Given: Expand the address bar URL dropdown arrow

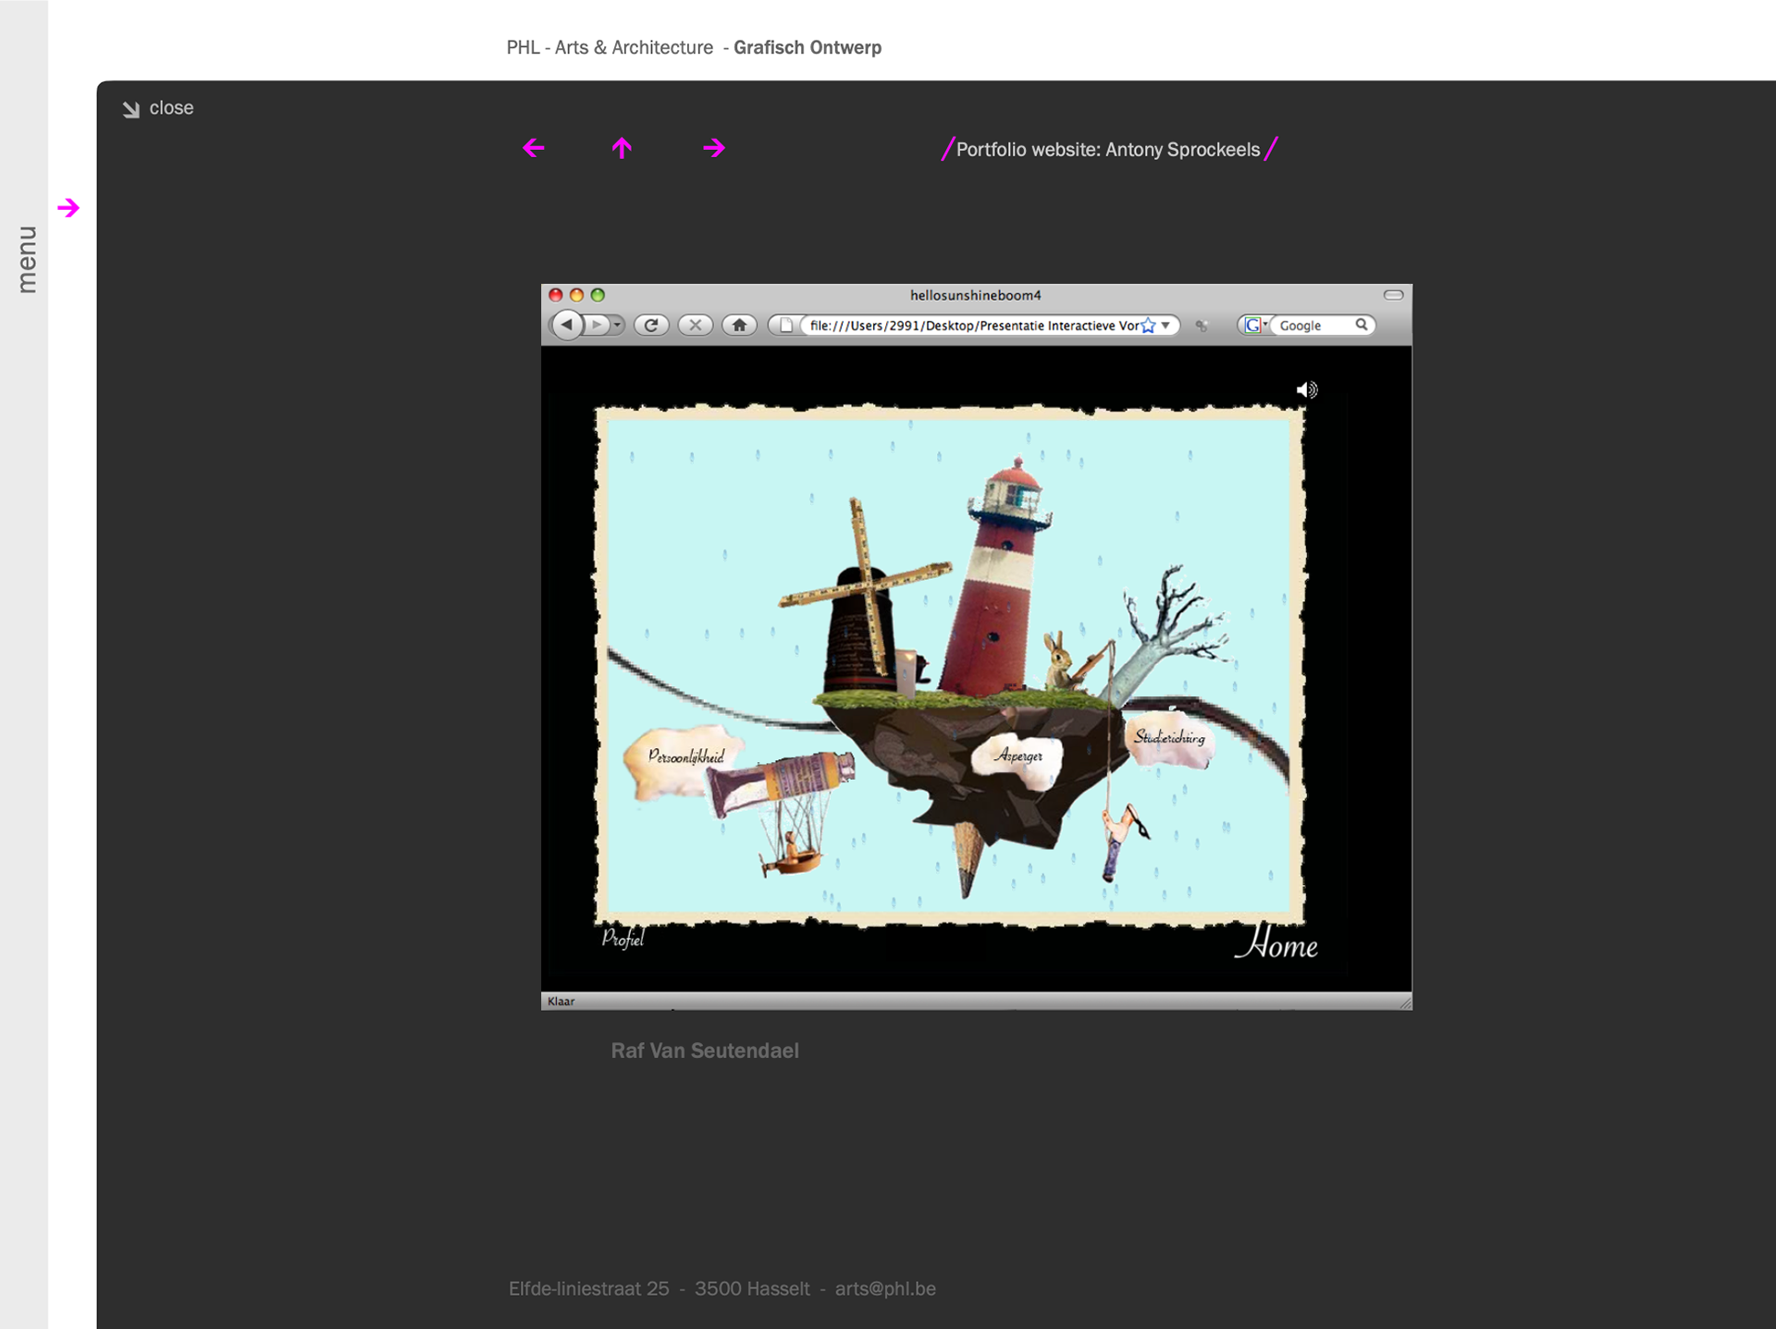Looking at the screenshot, I should click(1166, 326).
